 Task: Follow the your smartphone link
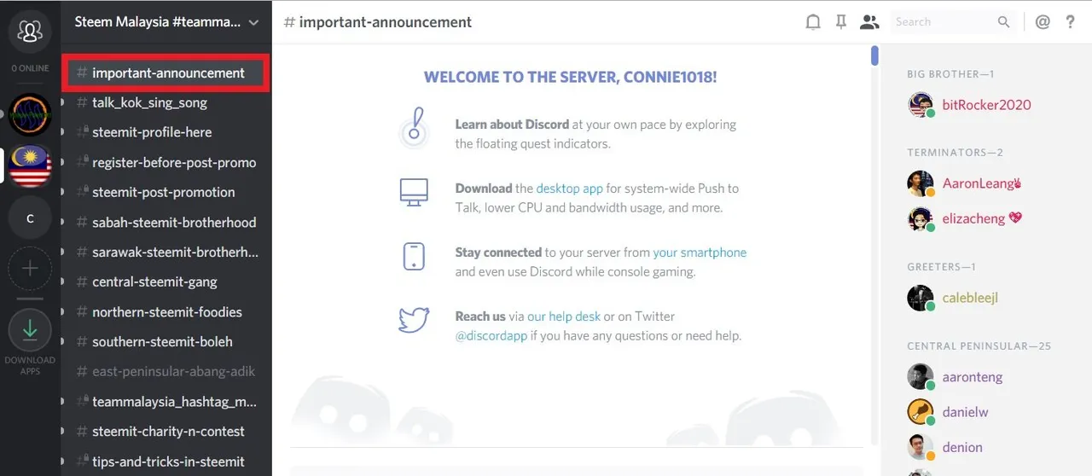700,253
